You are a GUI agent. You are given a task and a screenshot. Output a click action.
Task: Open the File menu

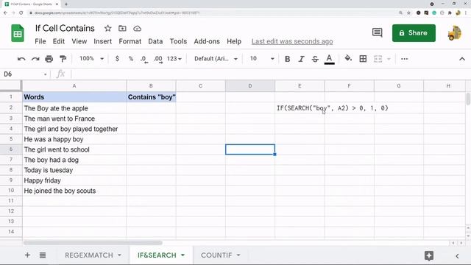(40, 41)
